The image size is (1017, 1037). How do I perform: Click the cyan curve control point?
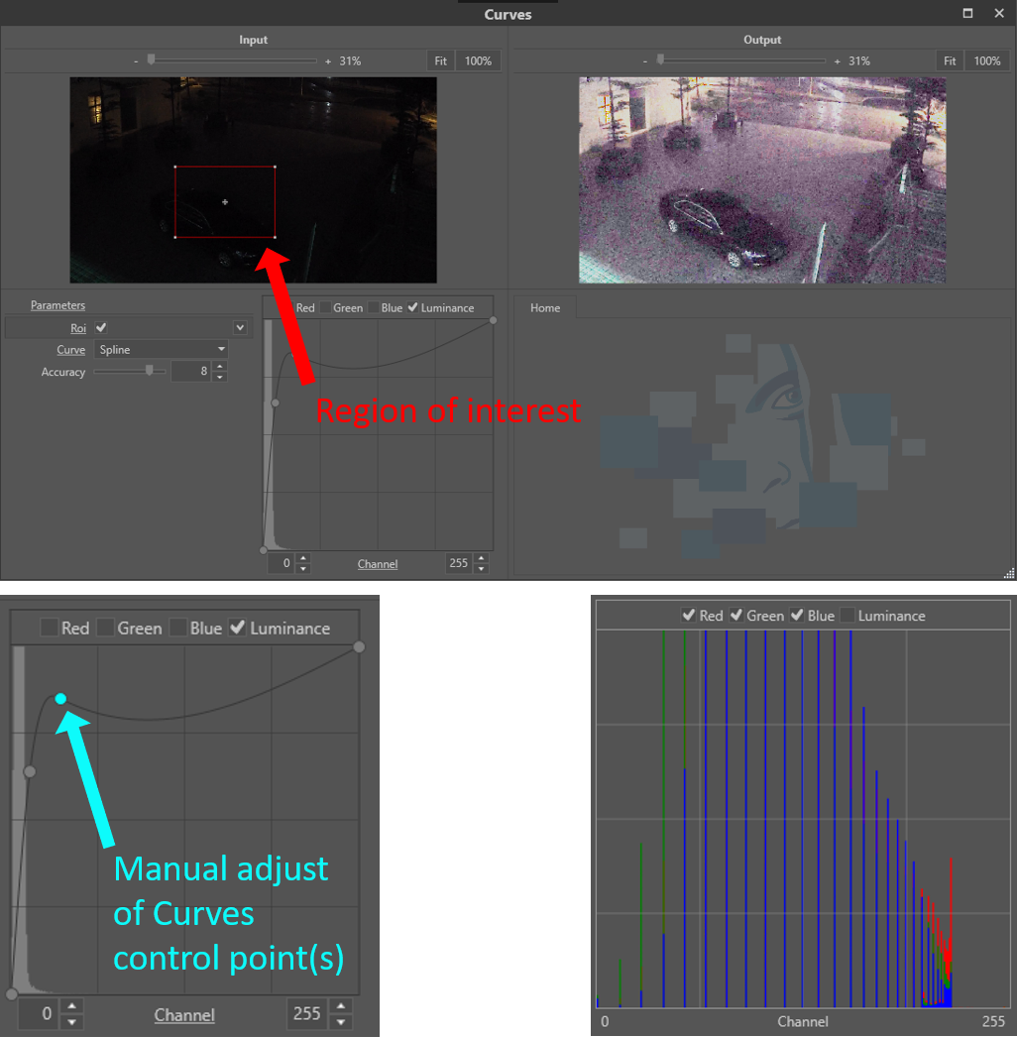coord(60,699)
